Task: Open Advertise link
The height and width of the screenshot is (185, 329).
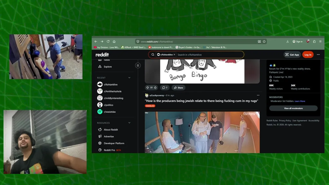Action: tap(109, 136)
